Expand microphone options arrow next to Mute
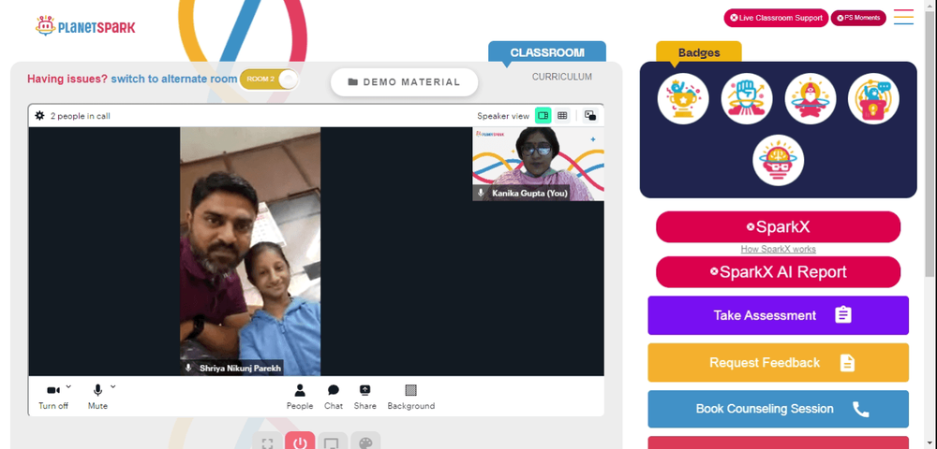 point(113,386)
